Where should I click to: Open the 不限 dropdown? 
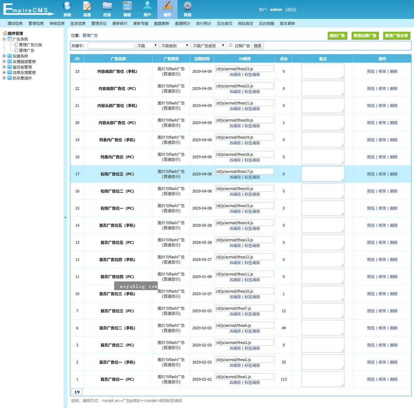[x=147, y=46]
